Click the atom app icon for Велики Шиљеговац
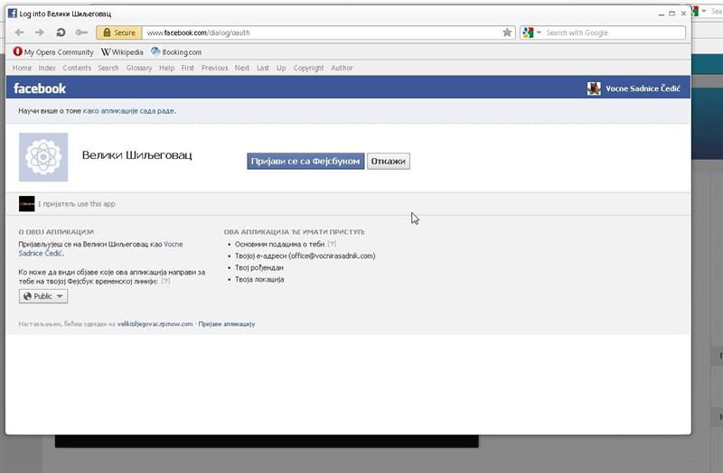This screenshot has width=723, height=473. [43, 157]
